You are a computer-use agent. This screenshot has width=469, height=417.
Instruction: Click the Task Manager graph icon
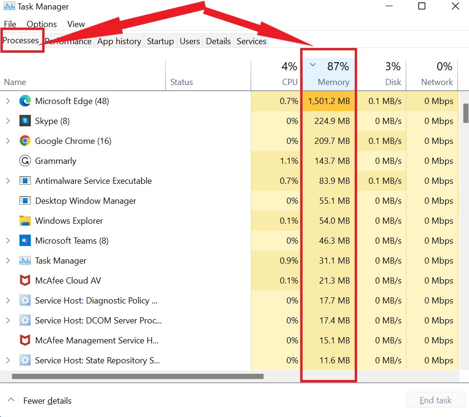coord(25,260)
